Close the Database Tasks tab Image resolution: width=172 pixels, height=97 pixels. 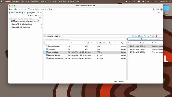click(x=59, y=36)
